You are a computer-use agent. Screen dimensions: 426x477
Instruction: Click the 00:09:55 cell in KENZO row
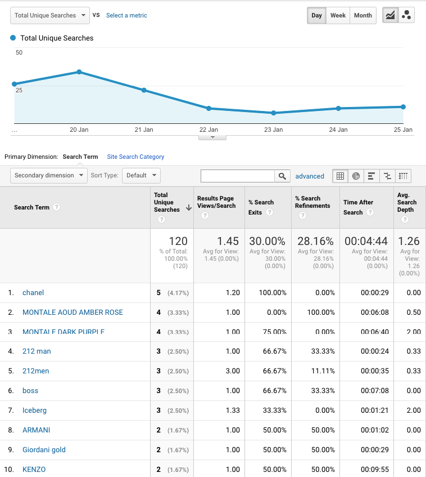click(x=375, y=469)
